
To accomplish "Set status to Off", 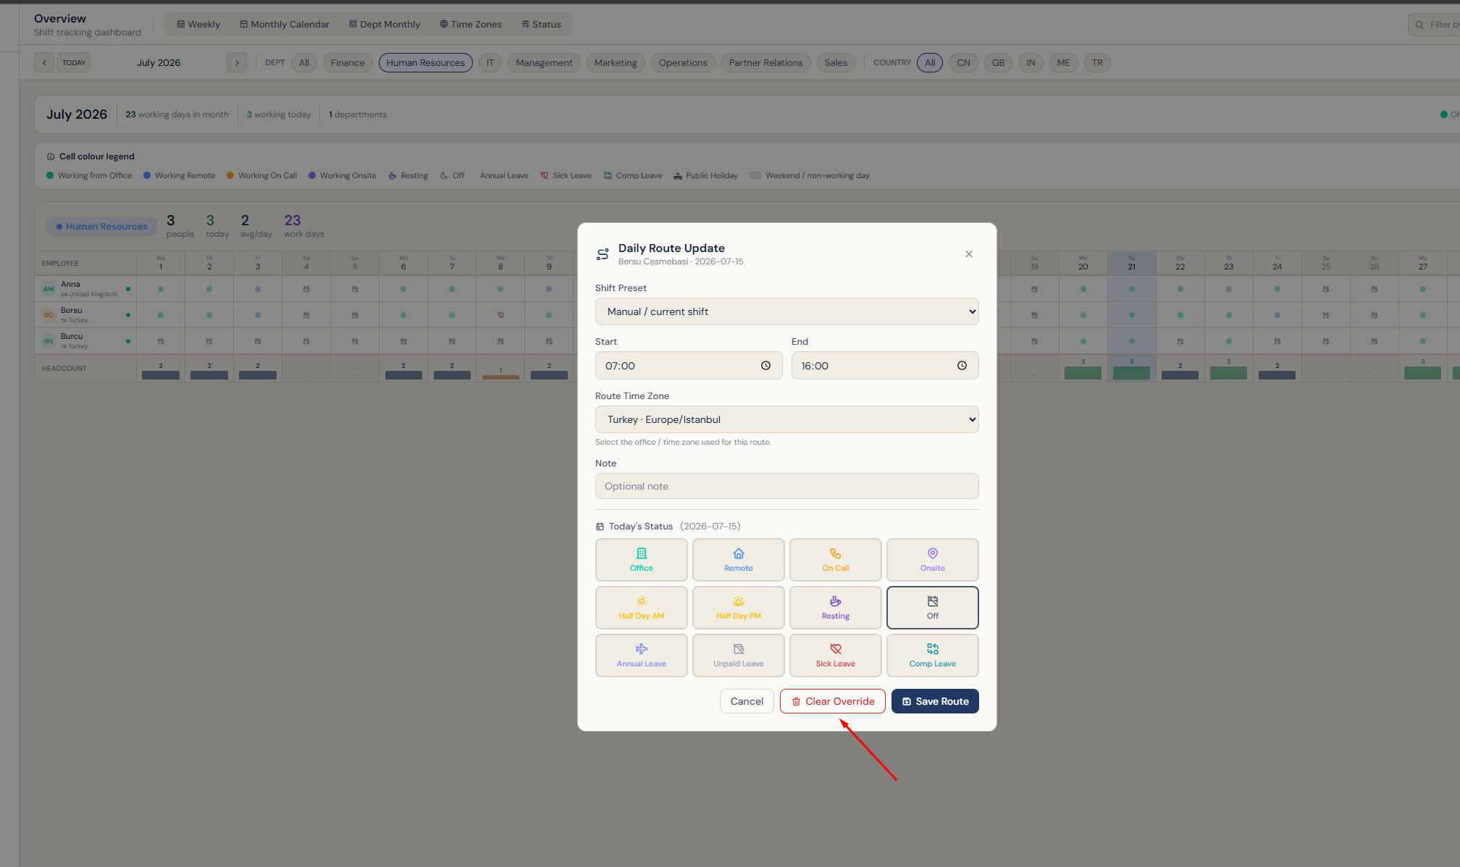I will pyautogui.click(x=932, y=607).
